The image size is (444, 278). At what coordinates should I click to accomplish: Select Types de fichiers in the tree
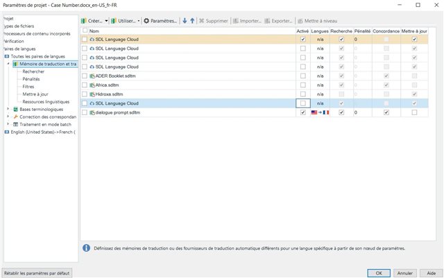point(19,26)
